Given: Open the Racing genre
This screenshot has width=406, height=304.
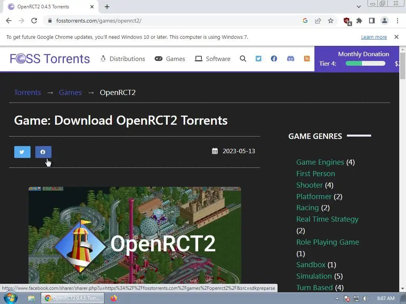Looking at the screenshot, I should (307, 208).
